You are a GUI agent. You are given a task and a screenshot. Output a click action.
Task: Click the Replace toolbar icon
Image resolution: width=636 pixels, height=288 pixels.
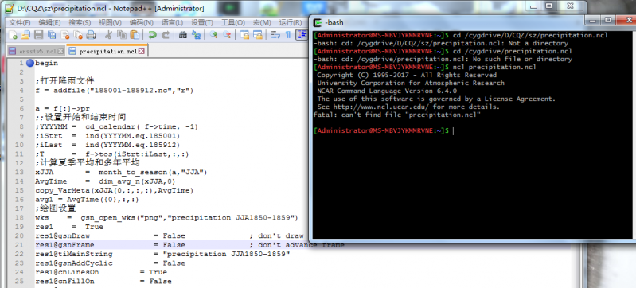(x=196, y=35)
